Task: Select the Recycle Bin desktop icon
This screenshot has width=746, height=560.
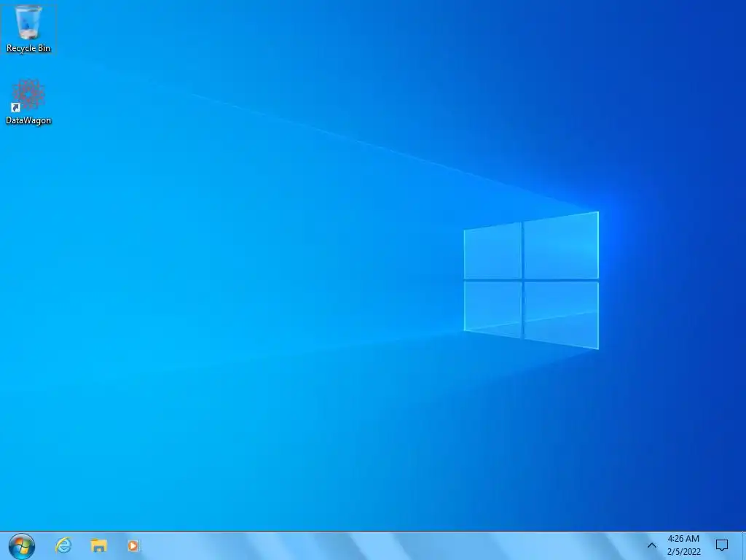Action: point(28,29)
